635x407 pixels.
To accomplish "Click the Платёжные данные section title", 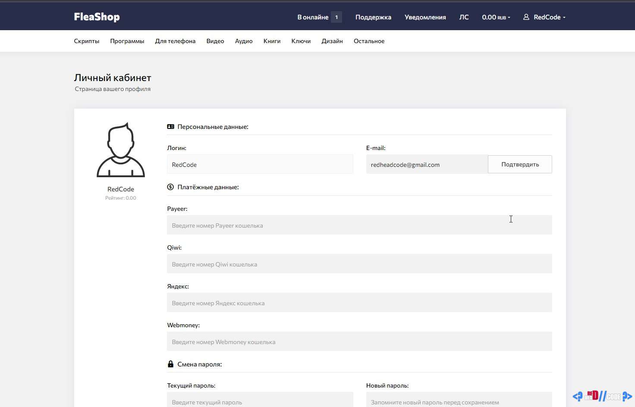I will click(x=208, y=187).
